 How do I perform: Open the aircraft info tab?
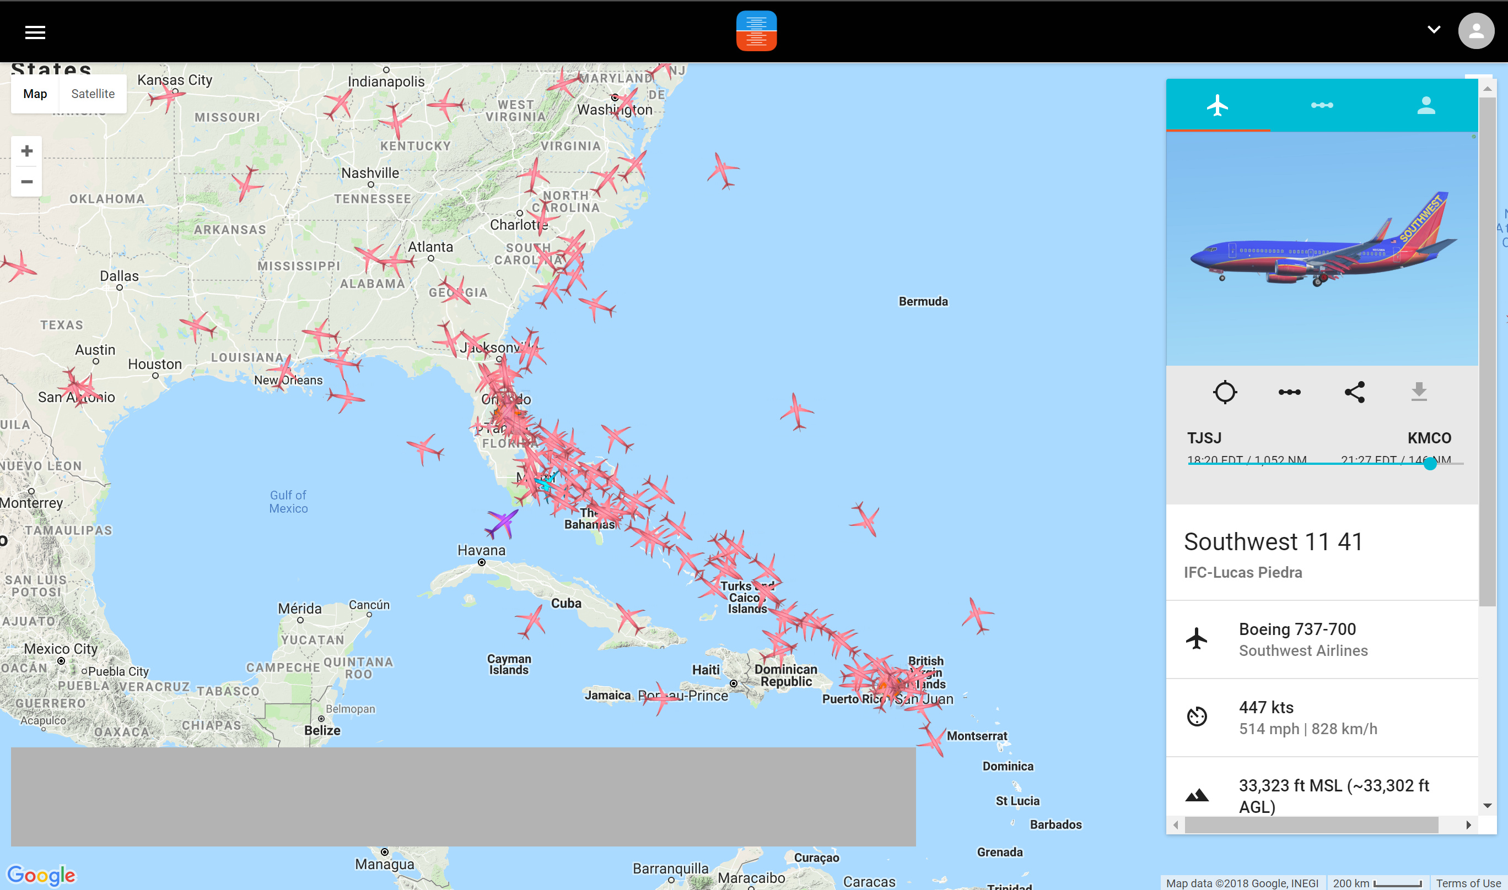pos(1218,106)
